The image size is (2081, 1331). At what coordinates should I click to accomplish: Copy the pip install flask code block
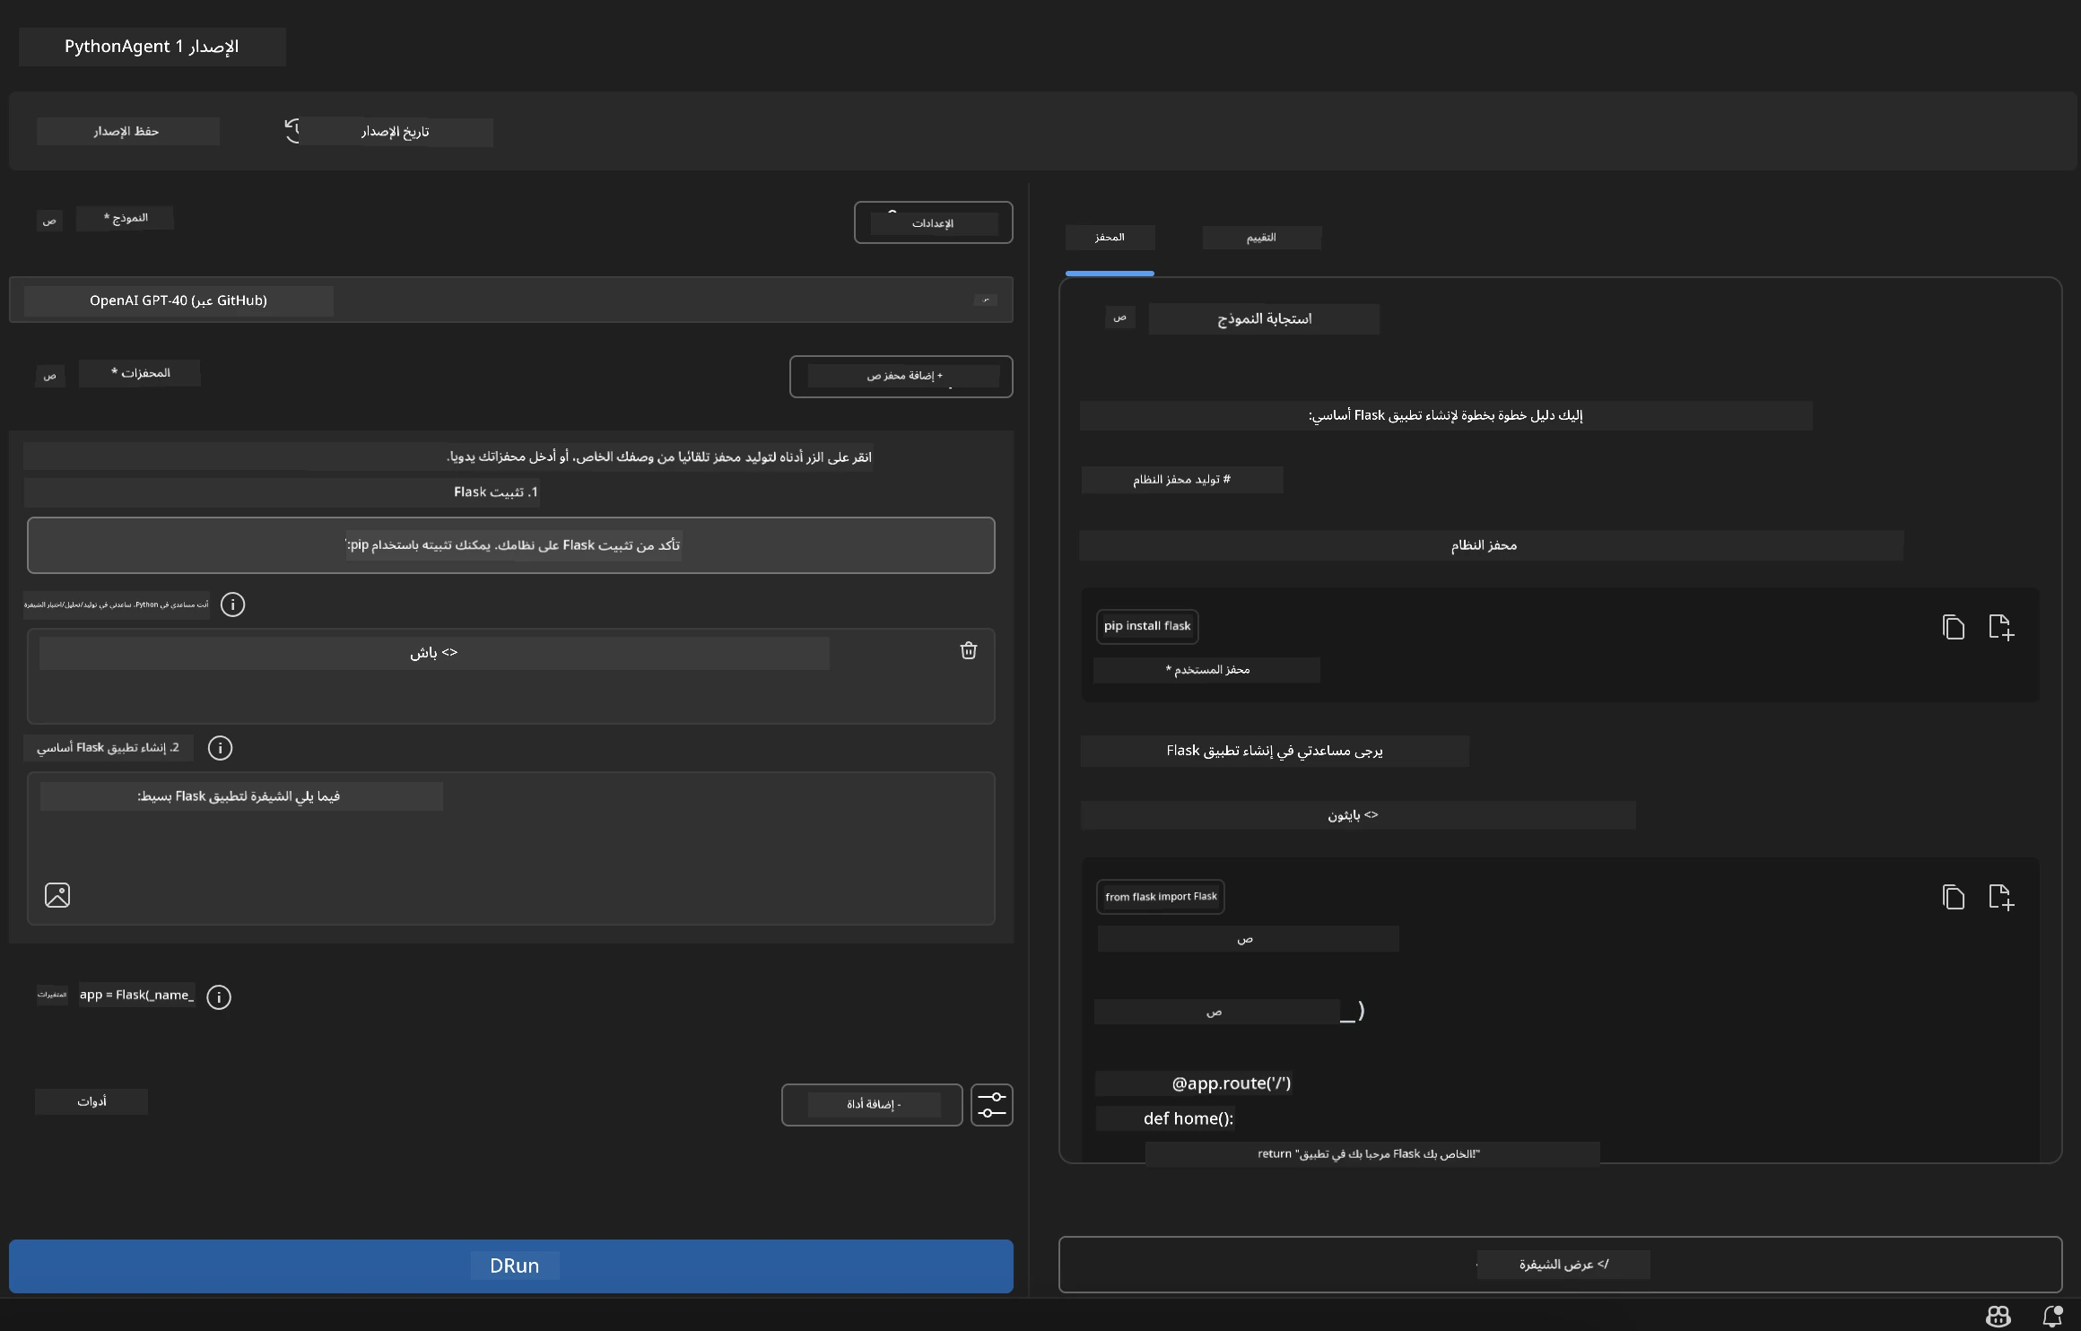[x=1954, y=627]
